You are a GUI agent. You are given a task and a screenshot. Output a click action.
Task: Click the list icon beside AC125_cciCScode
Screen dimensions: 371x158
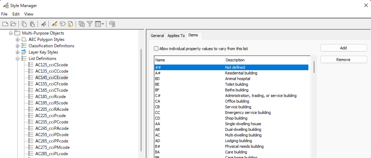[x=31, y=65]
